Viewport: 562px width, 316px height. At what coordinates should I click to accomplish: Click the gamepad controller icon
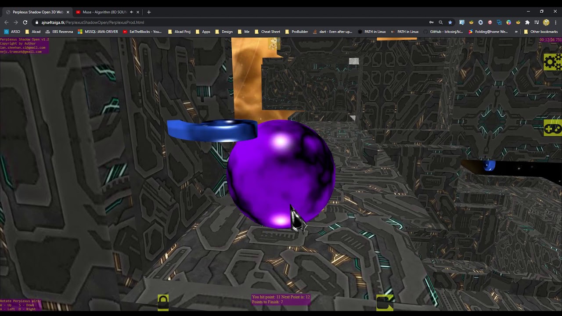553,128
